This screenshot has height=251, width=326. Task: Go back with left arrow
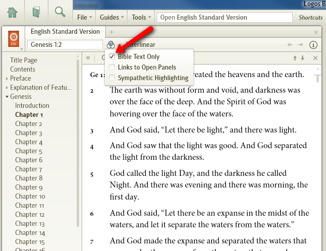click(290, 45)
